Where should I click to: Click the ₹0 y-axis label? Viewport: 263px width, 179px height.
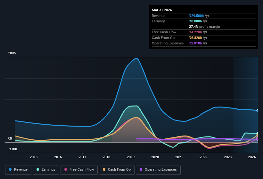tap(10, 138)
